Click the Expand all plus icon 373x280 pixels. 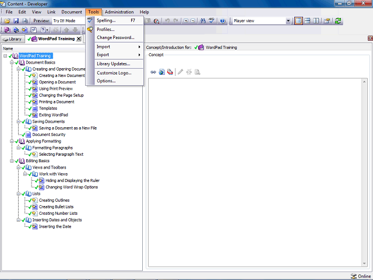click(186, 21)
